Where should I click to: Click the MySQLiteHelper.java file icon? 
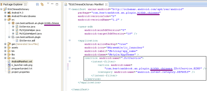point(17,30)
